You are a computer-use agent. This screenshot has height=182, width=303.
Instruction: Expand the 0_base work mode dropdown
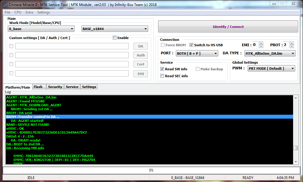pos(41,29)
